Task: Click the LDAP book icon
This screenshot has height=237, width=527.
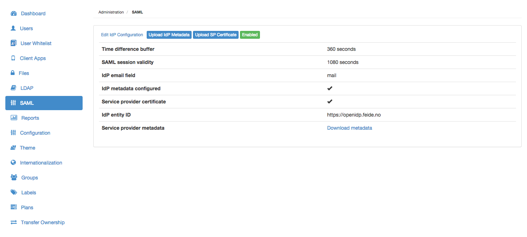Action: point(13,88)
